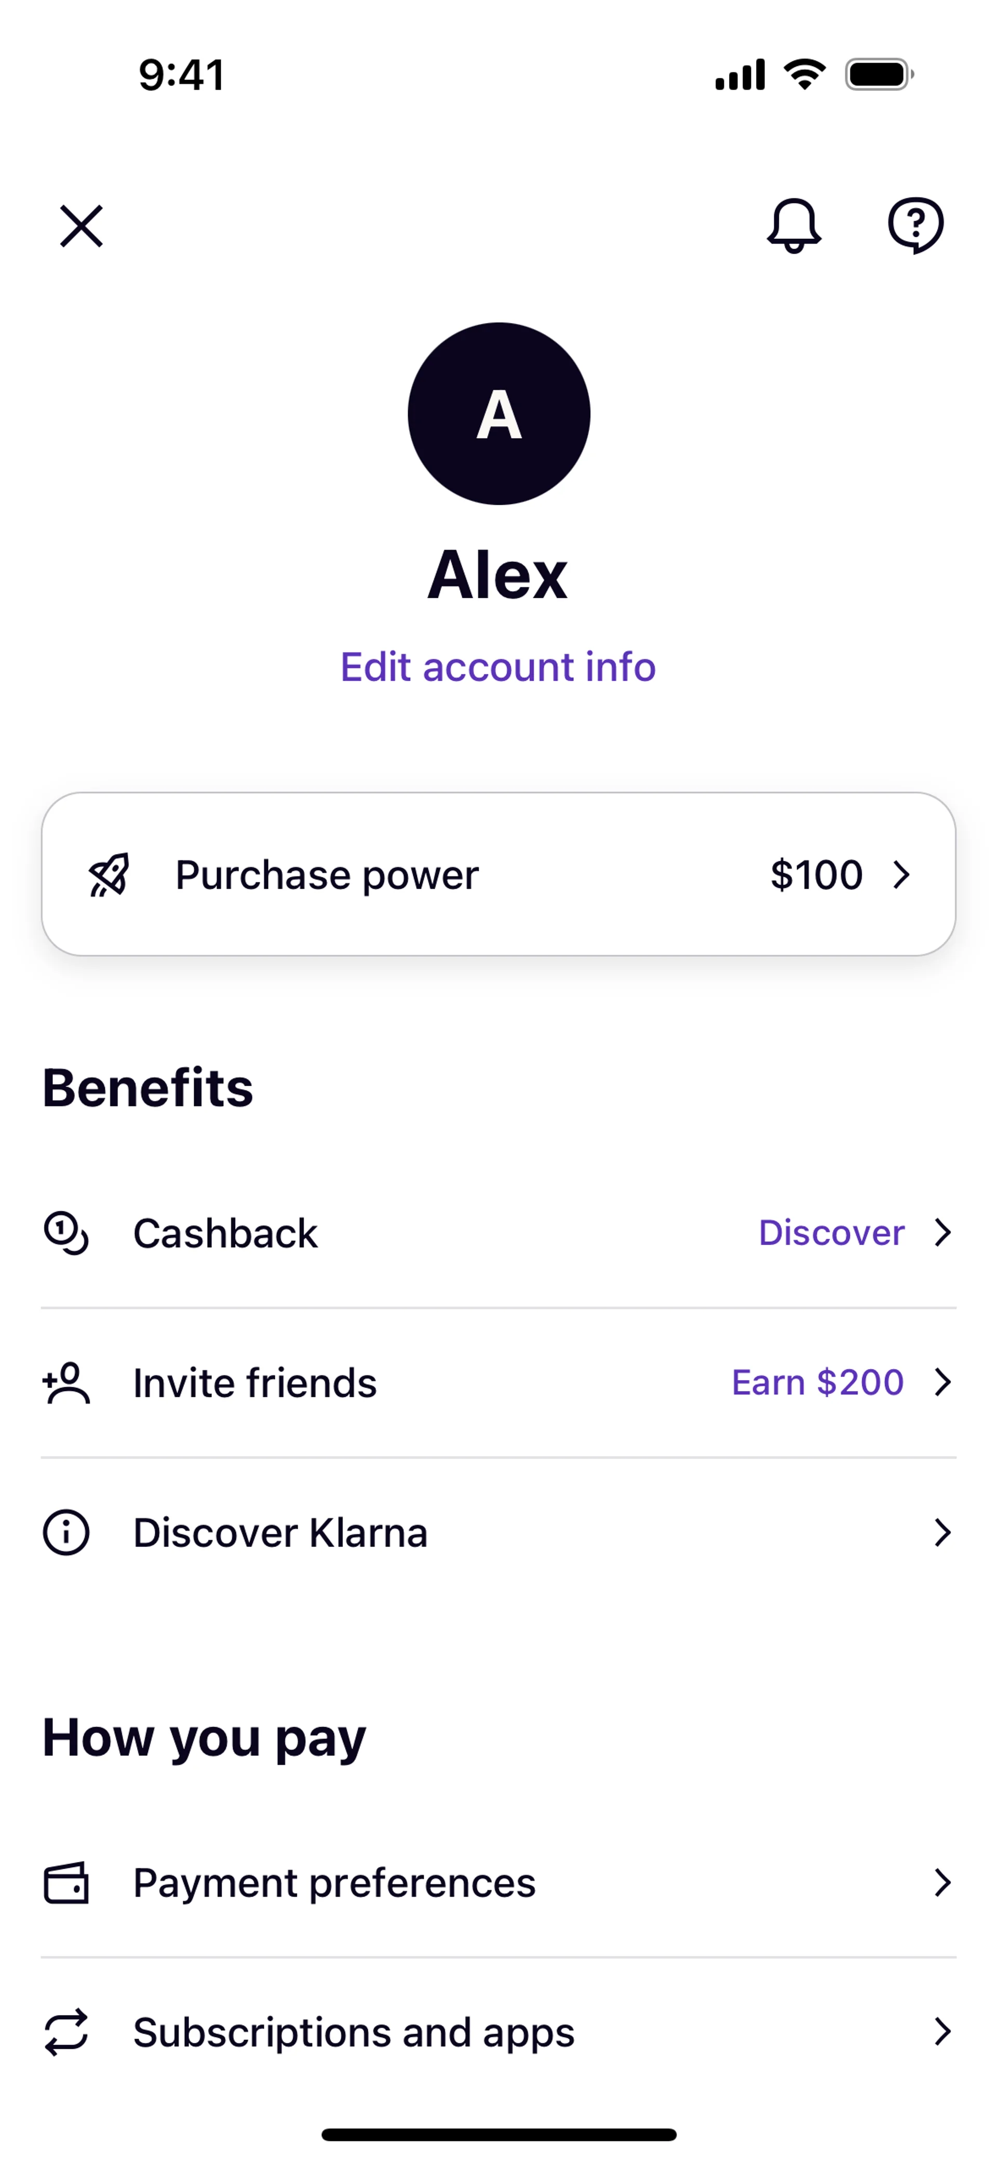Tap the Invite friends person icon
This screenshot has width=997, height=2161.
(x=65, y=1383)
